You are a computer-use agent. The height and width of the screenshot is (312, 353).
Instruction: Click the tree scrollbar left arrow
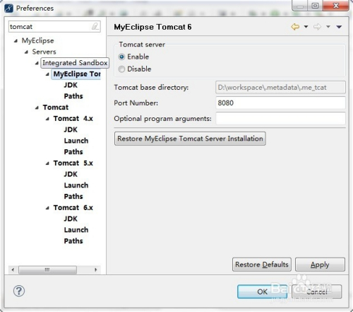pos(13,270)
